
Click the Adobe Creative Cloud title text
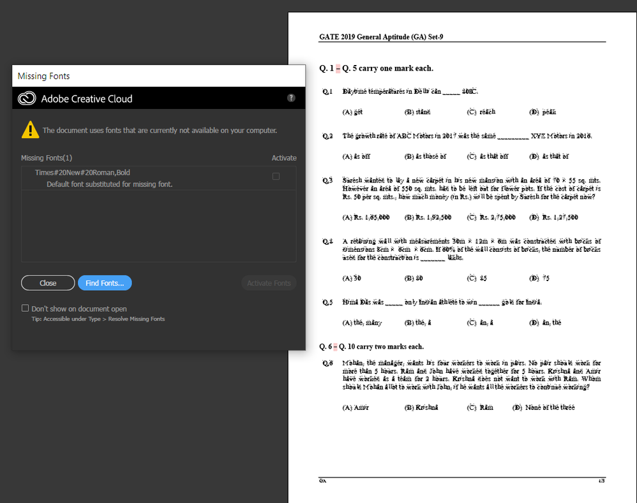(x=87, y=99)
